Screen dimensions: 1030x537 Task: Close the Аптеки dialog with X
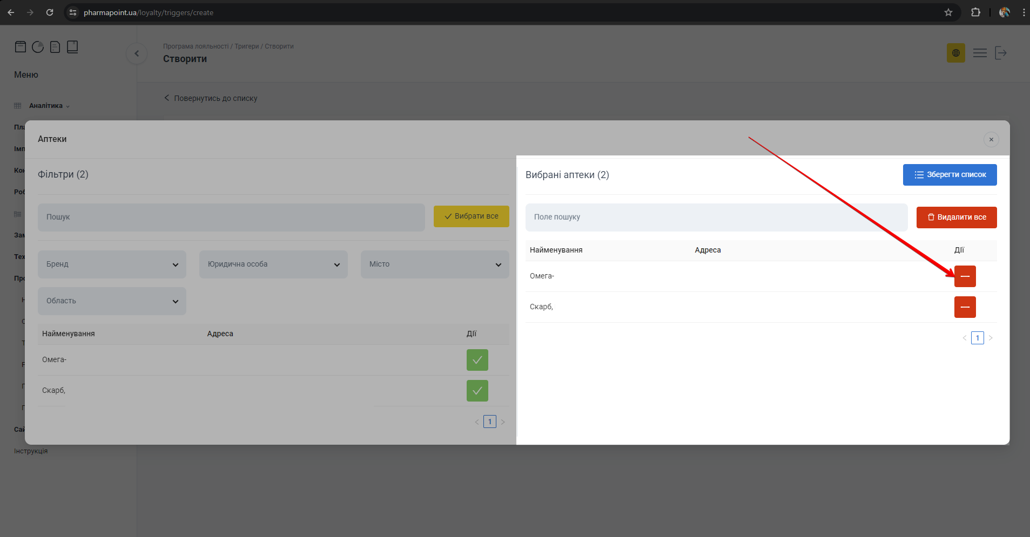[x=991, y=139]
